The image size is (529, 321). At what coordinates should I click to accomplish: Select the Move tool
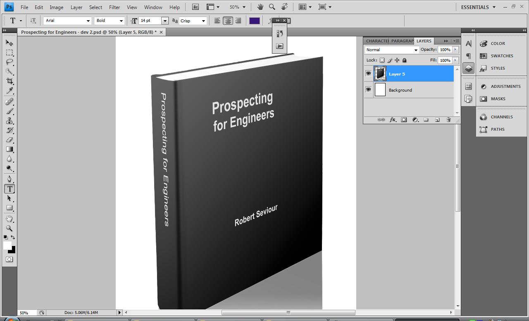pyautogui.click(x=9, y=42)
